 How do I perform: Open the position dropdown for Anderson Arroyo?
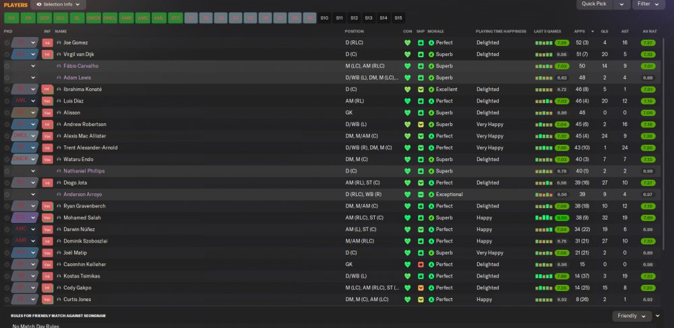(x=33, y=195)
